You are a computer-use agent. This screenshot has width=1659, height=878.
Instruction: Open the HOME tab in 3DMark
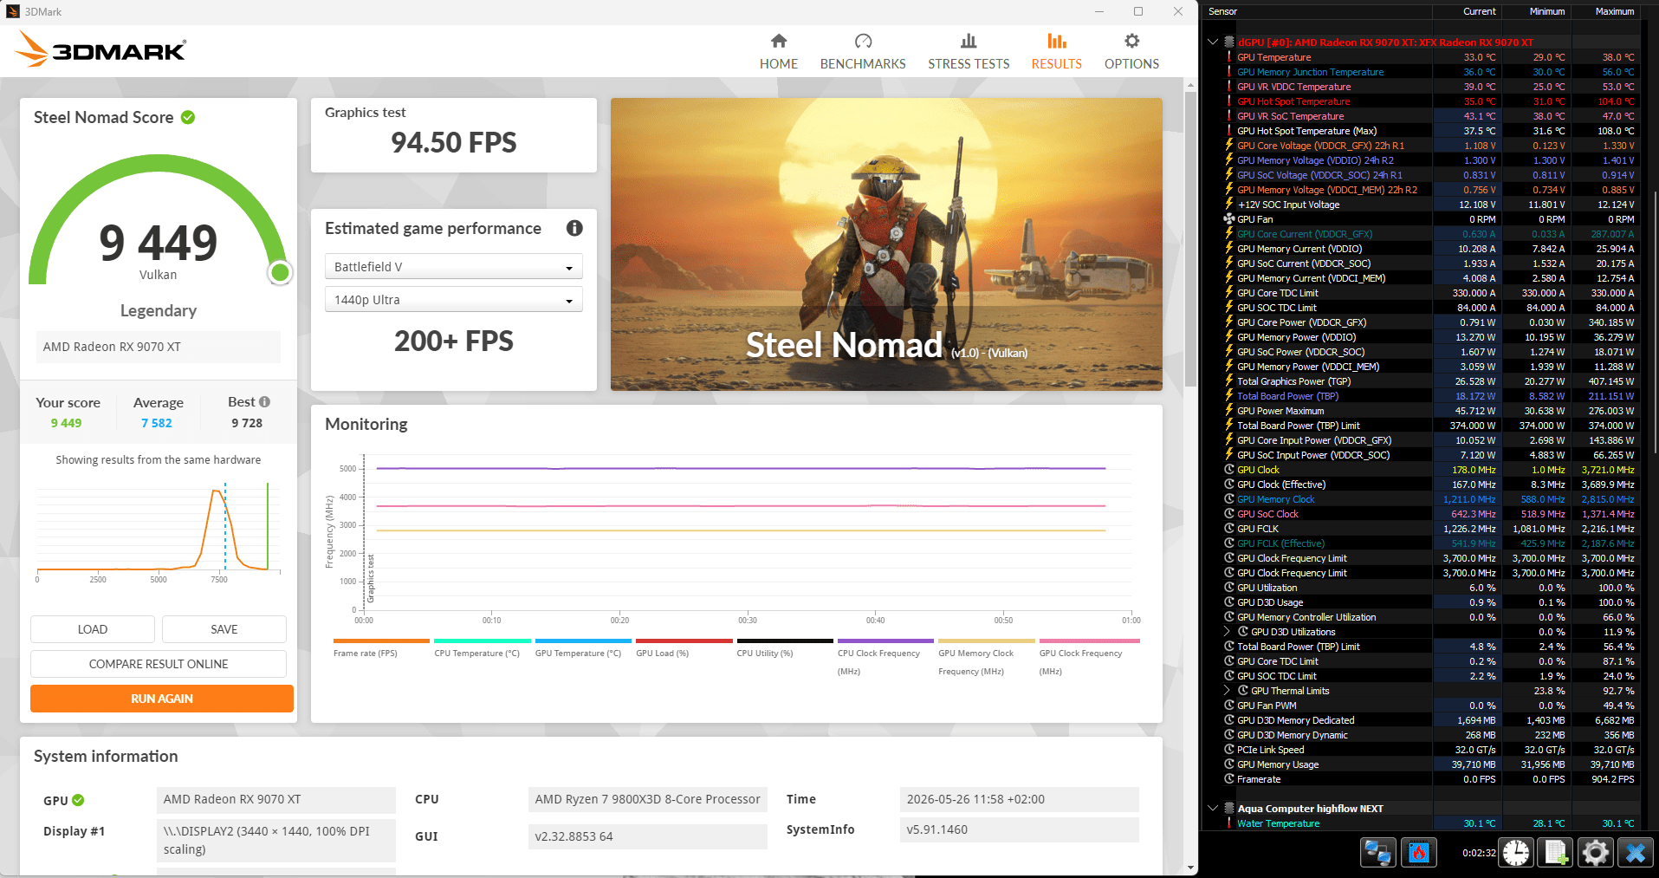tap(778, 51)
